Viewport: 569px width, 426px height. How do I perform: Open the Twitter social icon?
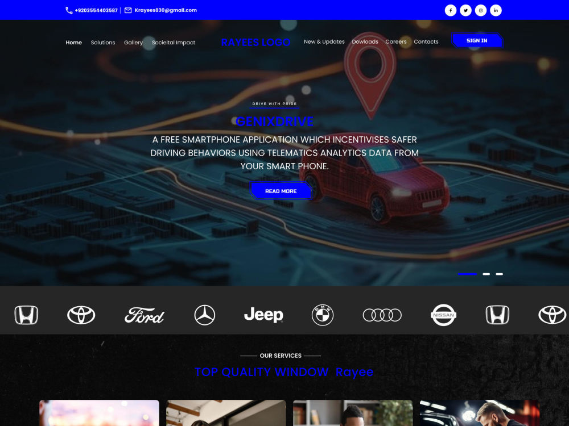[465, 10]
